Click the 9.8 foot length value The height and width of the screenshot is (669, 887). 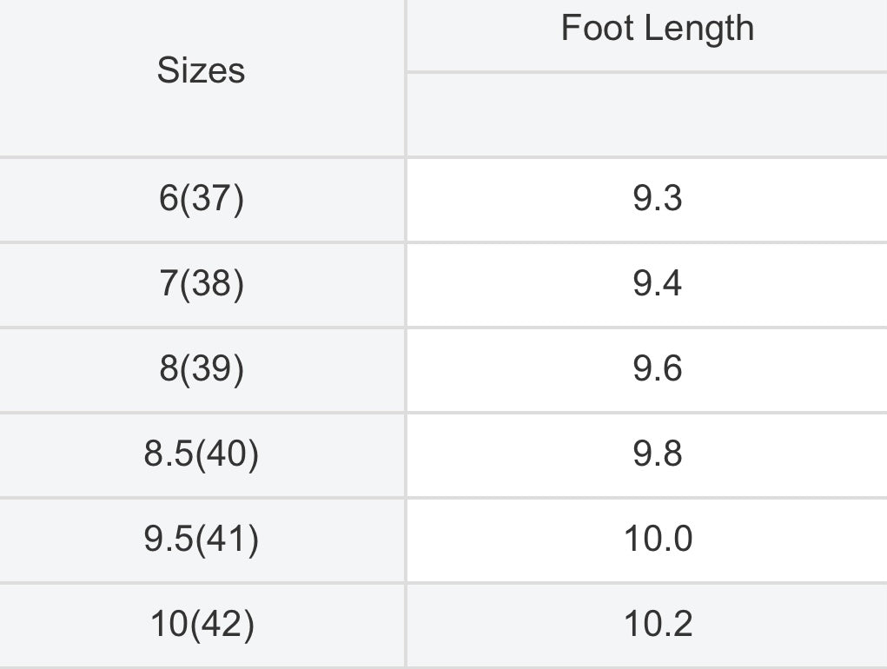(658, 454)
